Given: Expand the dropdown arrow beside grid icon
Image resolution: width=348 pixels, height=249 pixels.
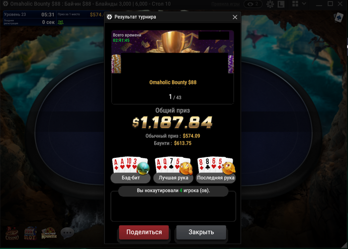Looking at the screenshot, I should (304, 4).
